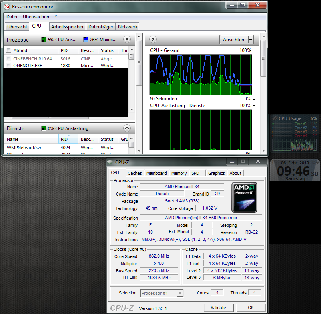Open the Memory tab in CPU-Z
Image resolution: width=321 pixels, height=314 pixels.
[179, 173]
